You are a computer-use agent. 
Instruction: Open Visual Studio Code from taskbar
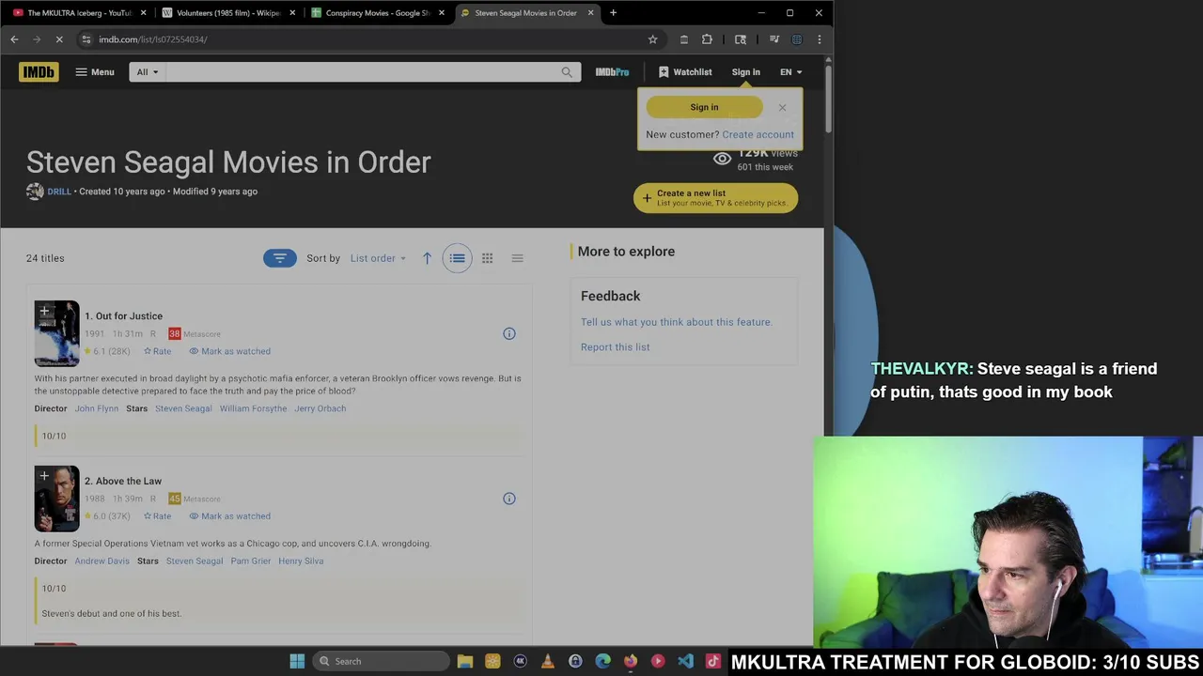685,661
